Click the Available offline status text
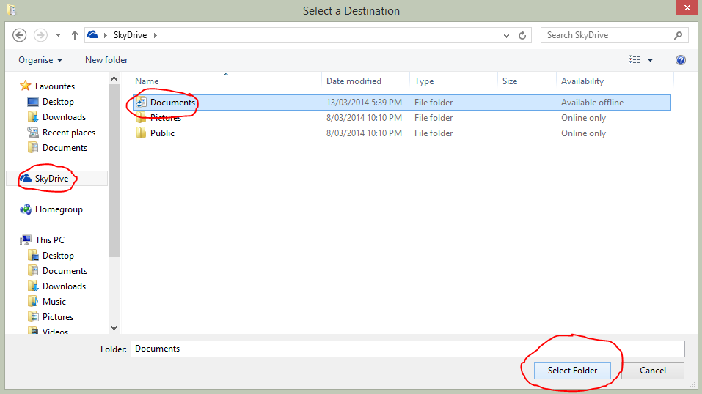 tap(592, 103)
